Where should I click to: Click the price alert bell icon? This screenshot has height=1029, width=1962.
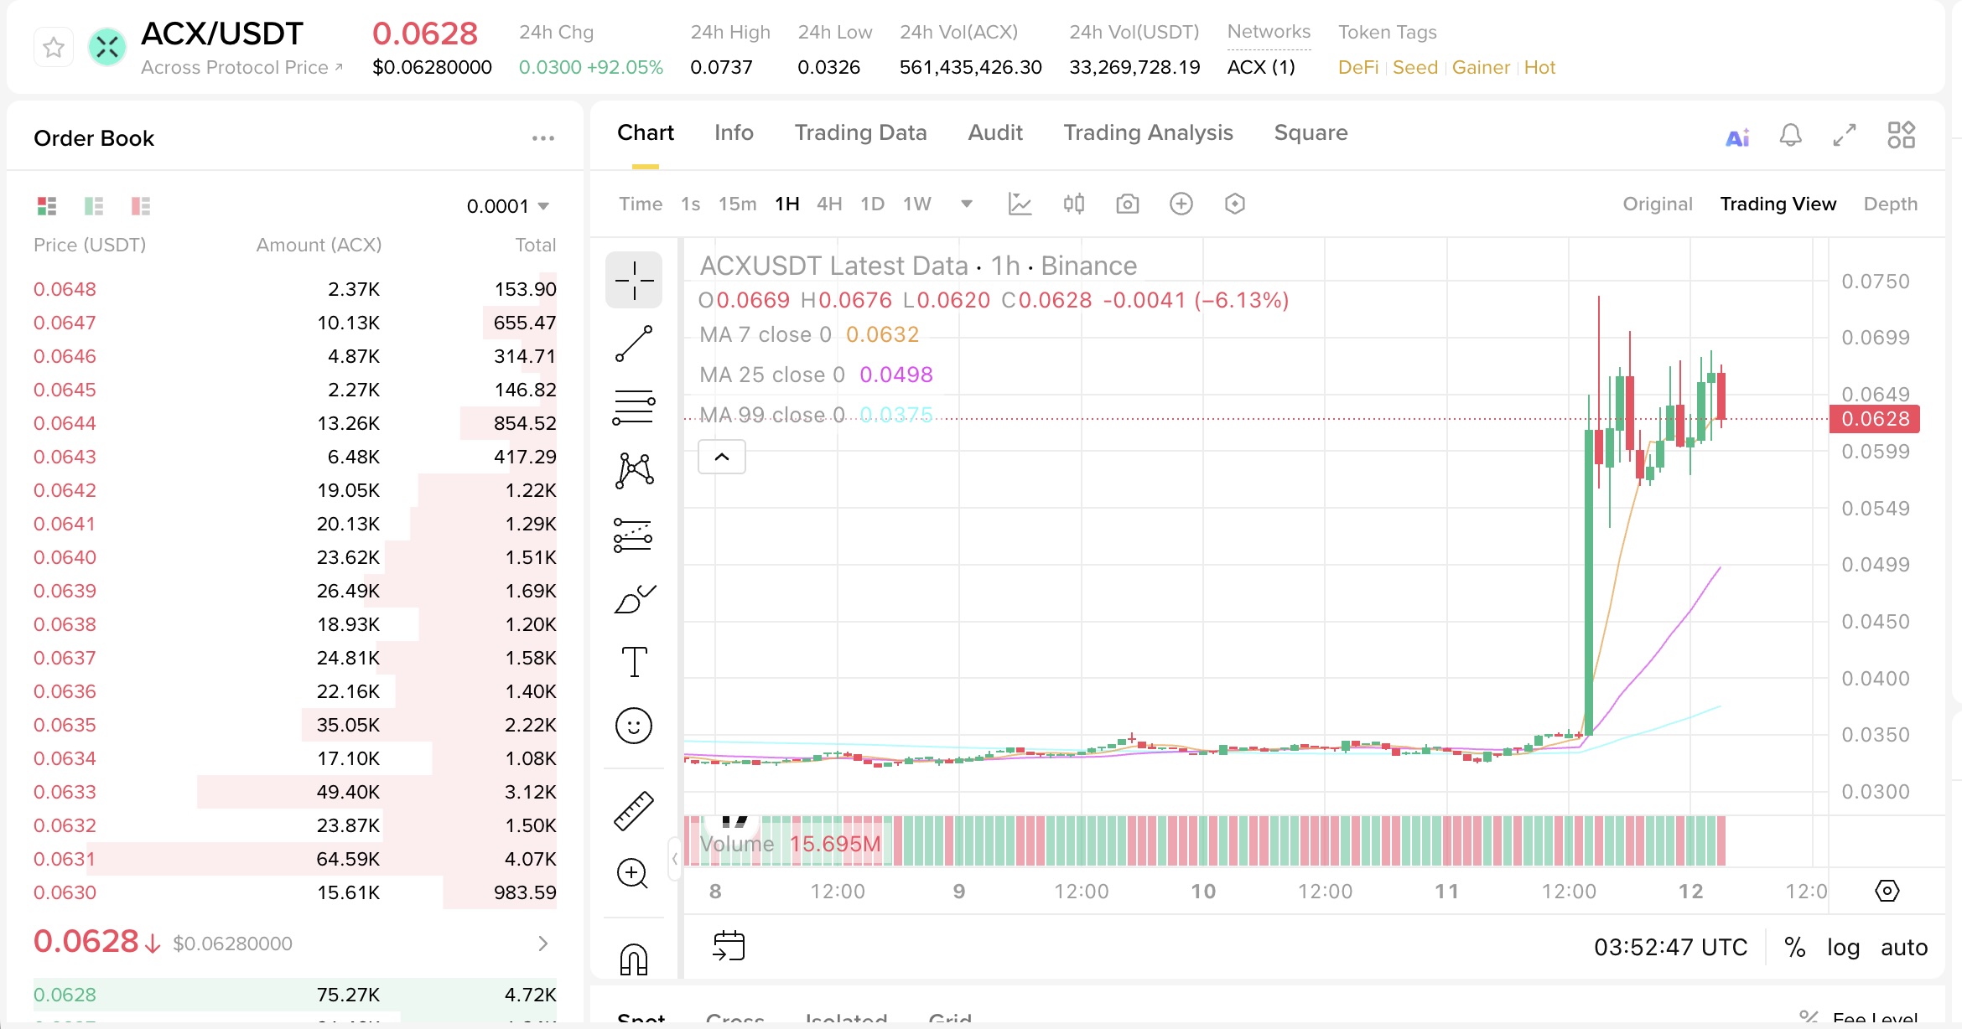(x=1790, y=135)
